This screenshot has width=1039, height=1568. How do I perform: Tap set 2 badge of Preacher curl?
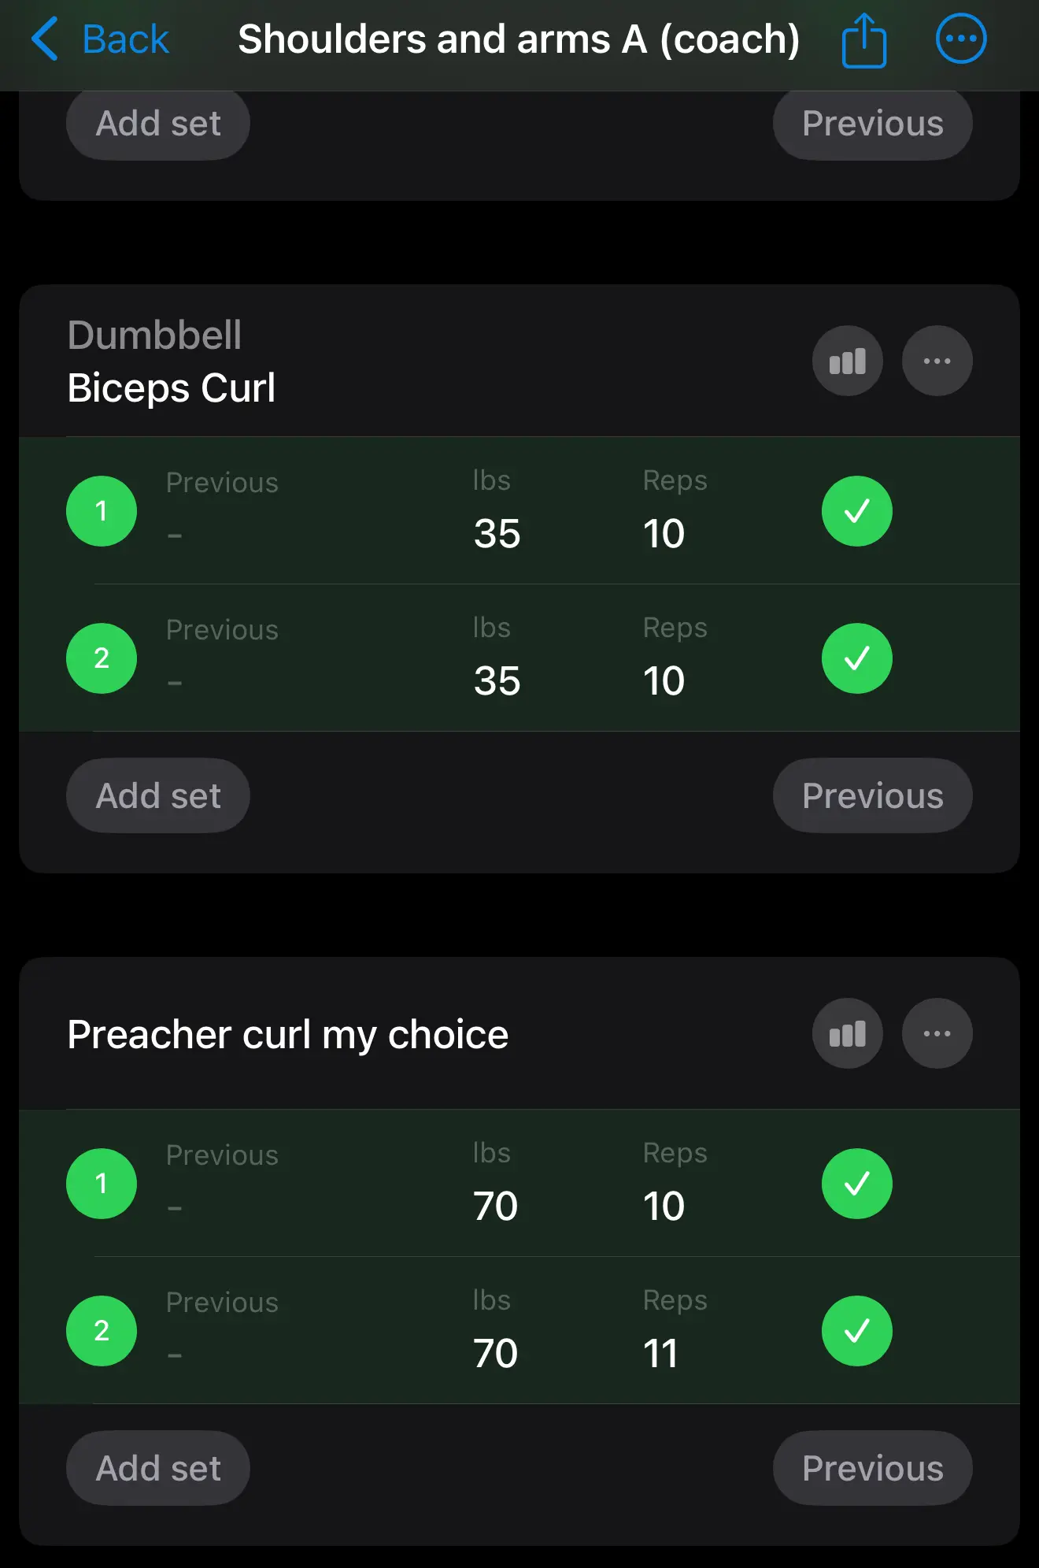coord(102,1331)
